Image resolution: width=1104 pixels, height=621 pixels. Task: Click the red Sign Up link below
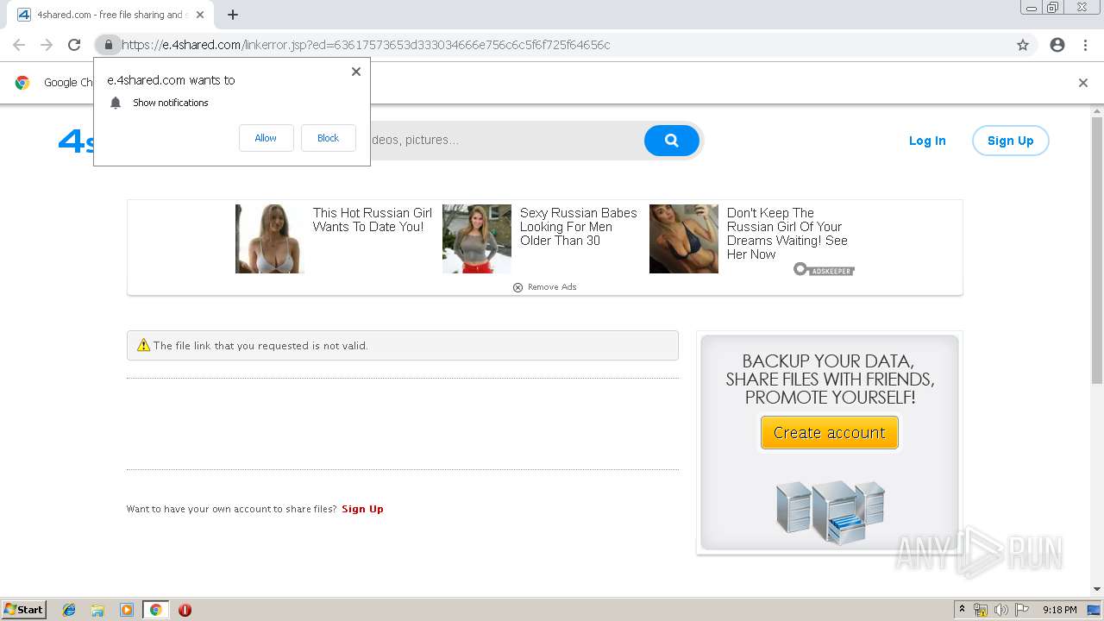[x=362, y=509]
